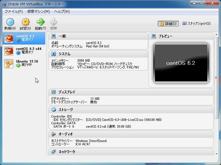The height and width of the screenshot is (165, 221).
Task: Click the ディスプレイ section header title
Action: [67, 92]
